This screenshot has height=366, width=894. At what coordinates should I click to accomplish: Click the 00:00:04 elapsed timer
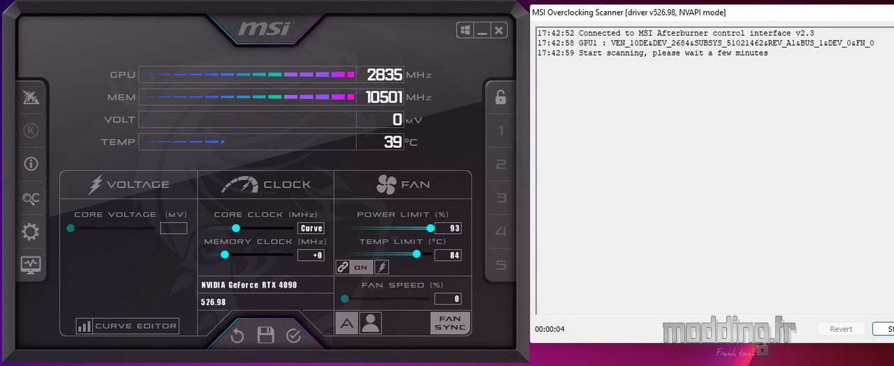[550, 329]
